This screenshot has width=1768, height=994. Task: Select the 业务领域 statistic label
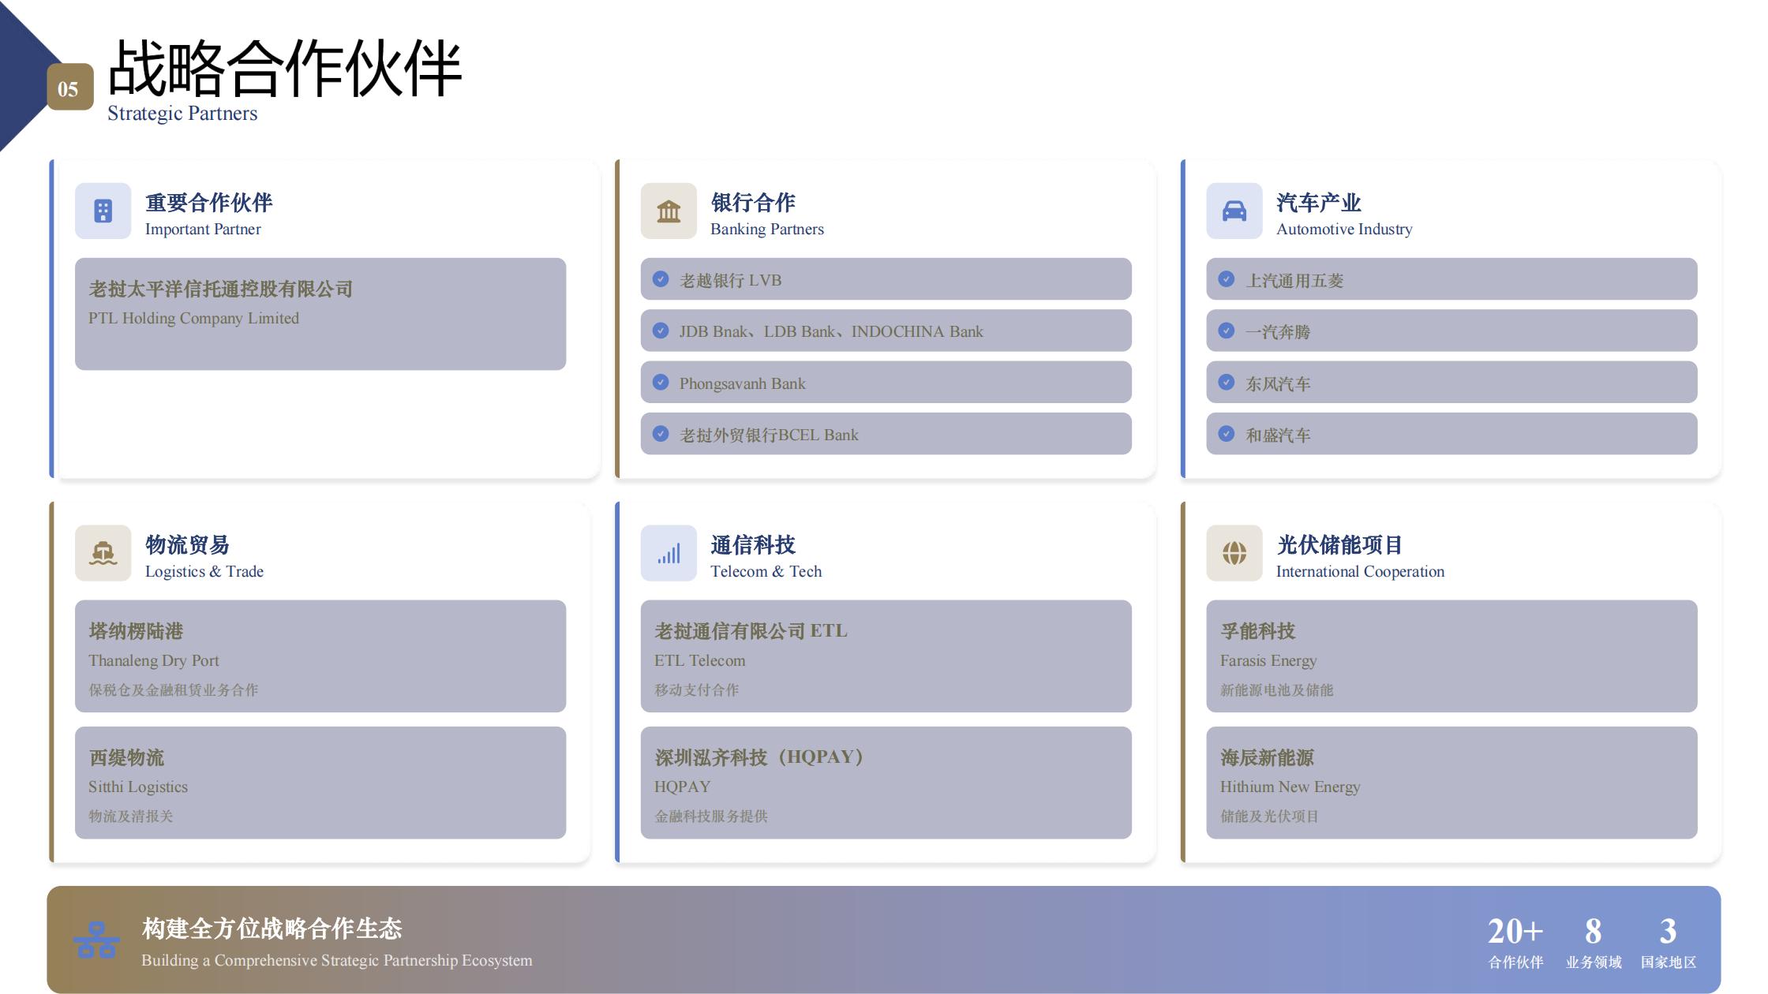1594,962
